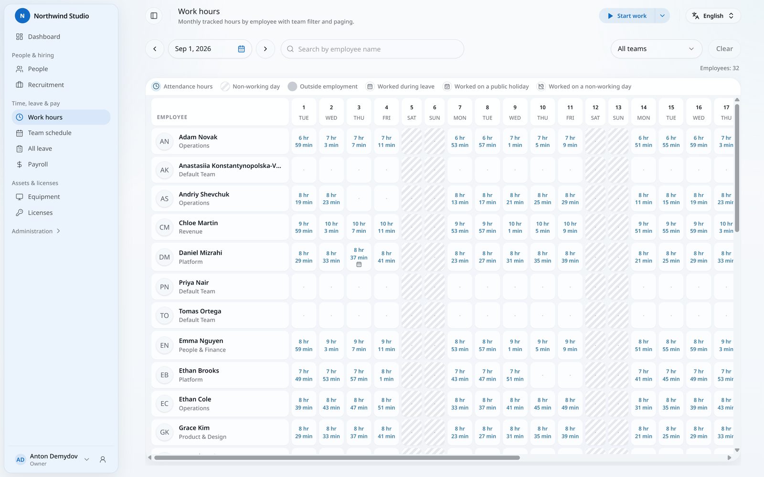Open Payroll page
764x477 pixels.
61,165
